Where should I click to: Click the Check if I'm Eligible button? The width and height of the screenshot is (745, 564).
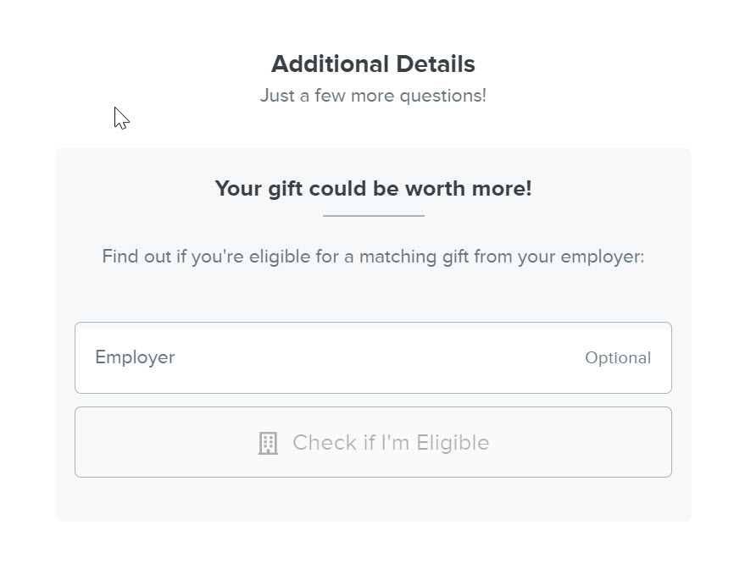click(x=373, y=442)
